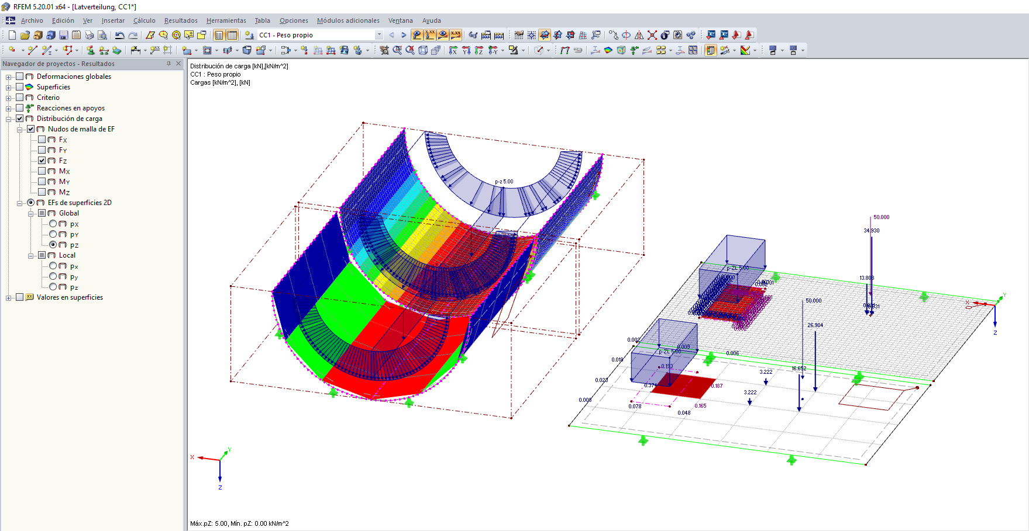1029x531 pixels.
Task: Check the Mz moment checkbox
Action: tap(42, 192)
